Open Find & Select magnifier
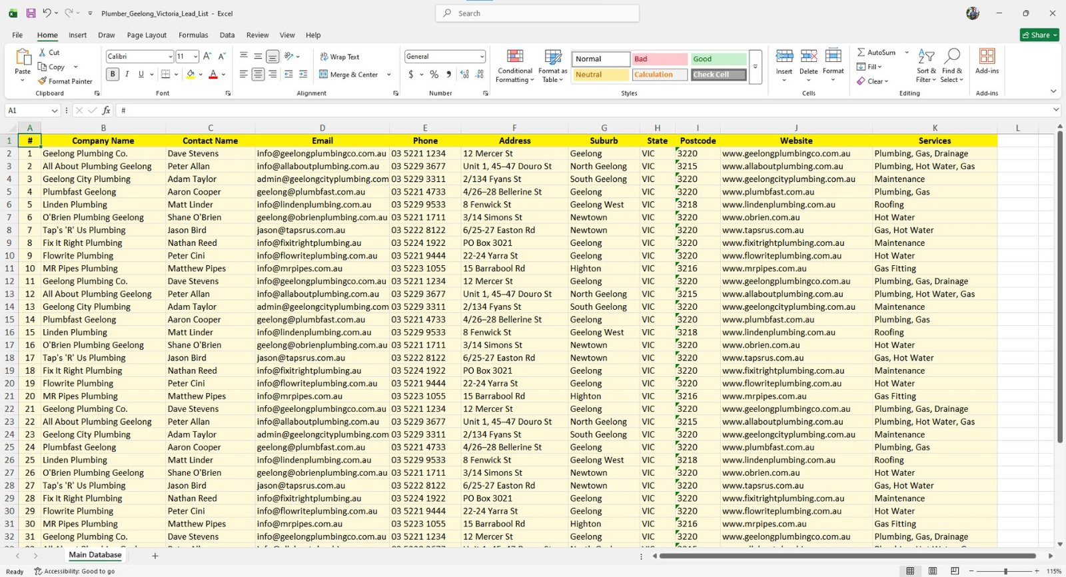1066x577 pixels. [x=952, y=66]
